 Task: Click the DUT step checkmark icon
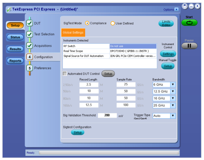click(x=30, y=23)
